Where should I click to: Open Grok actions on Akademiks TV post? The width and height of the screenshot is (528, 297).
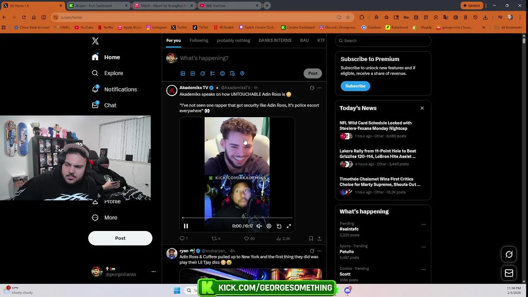point(312,88)
